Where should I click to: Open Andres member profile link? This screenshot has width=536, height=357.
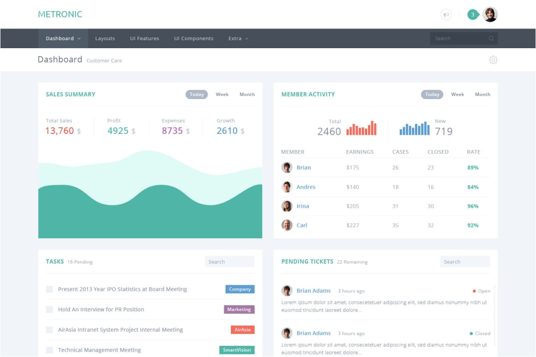(306, 187)
